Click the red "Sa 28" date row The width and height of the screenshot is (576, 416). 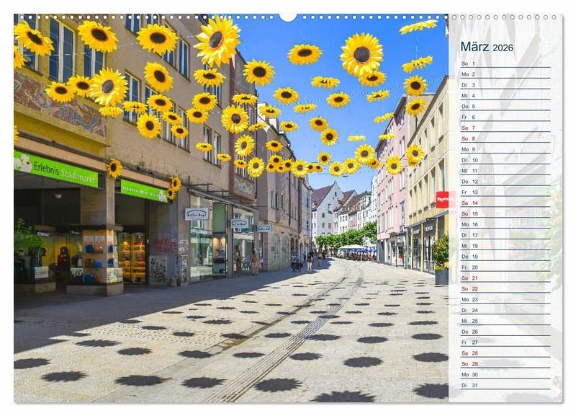pyautogui.click(x=505, y=353)
